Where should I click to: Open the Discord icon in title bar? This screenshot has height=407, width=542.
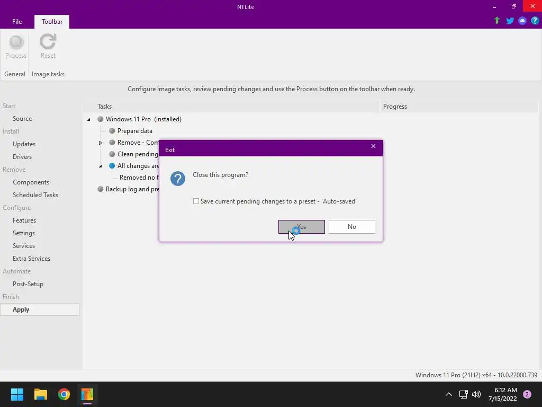pyautogui.click(x=522, y=21)
